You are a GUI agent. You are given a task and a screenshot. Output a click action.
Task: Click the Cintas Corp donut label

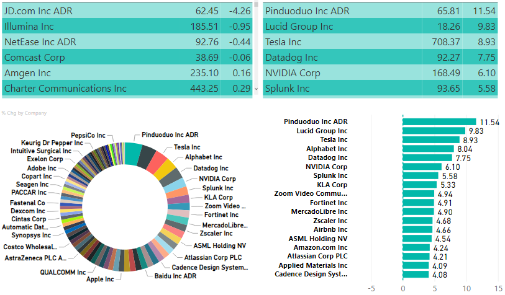[29, 219]
